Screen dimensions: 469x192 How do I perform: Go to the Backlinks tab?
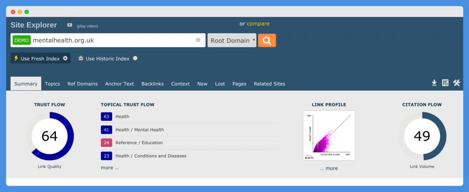pos(153,83)
